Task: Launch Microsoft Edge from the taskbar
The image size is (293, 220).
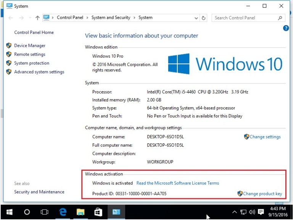Action: click(63, 212)
